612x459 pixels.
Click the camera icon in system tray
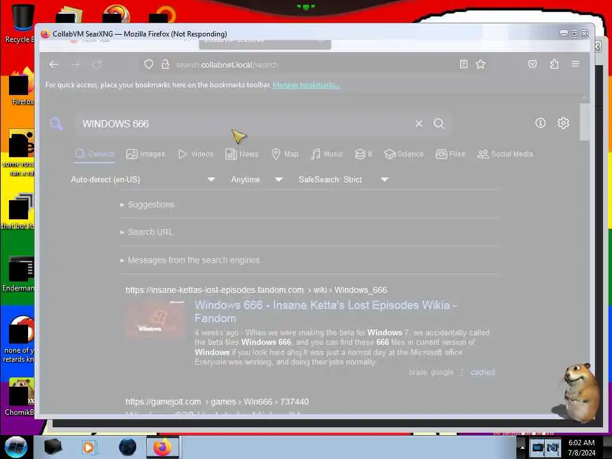click(552, 448)
